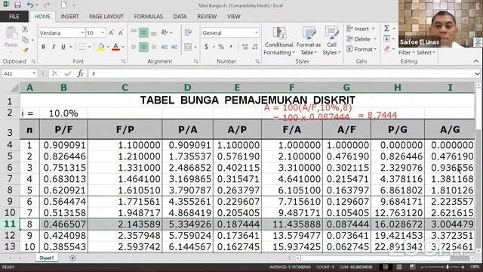Click Format in Cells group
The height and width of the screenshot is (272, 483).
point(361,49)
